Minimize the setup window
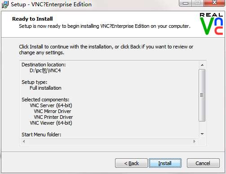Screen dimensions: 226x174 (x=186, y=3)
